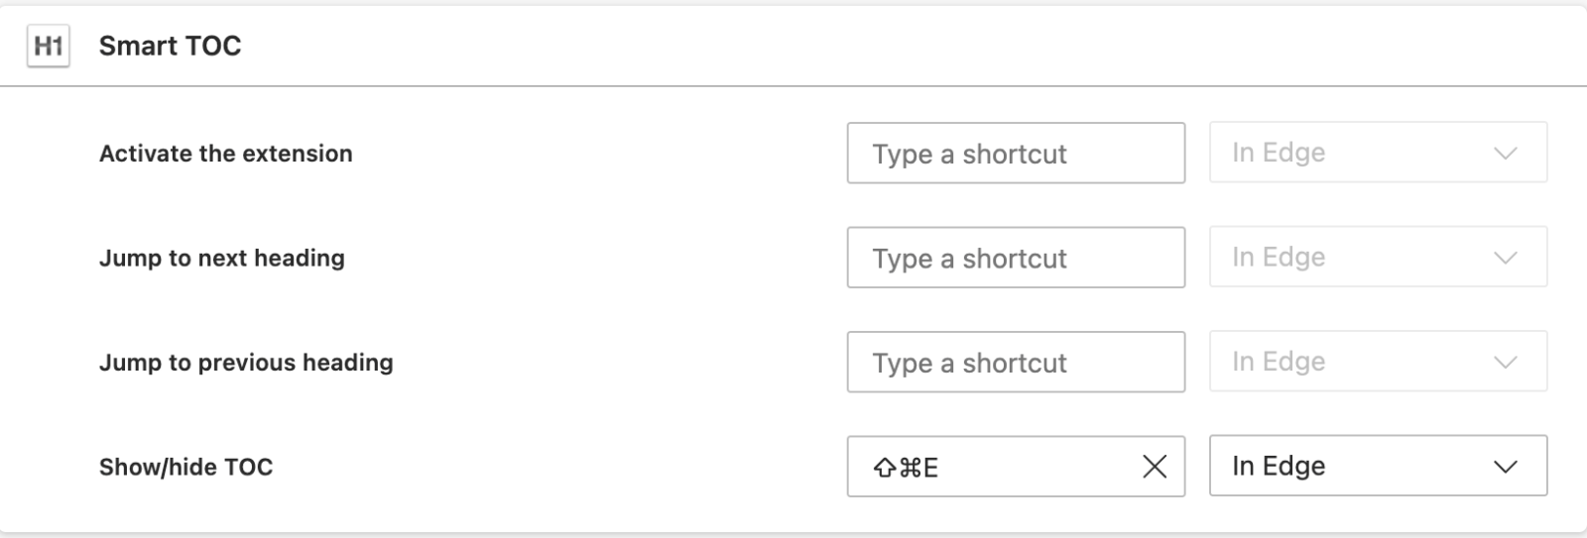This screenshot has width=1587, height=538.
Task: Focus the shortcut field for Jump to previous heading
Action: point(1016,362)
